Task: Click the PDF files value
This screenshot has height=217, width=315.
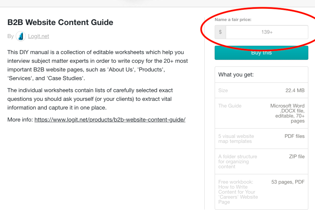Action: click(295, 136)
